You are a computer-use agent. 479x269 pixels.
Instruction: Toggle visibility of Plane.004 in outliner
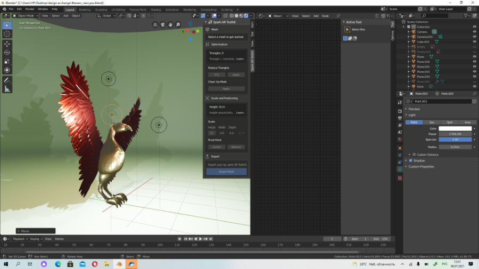coord(474,77)
